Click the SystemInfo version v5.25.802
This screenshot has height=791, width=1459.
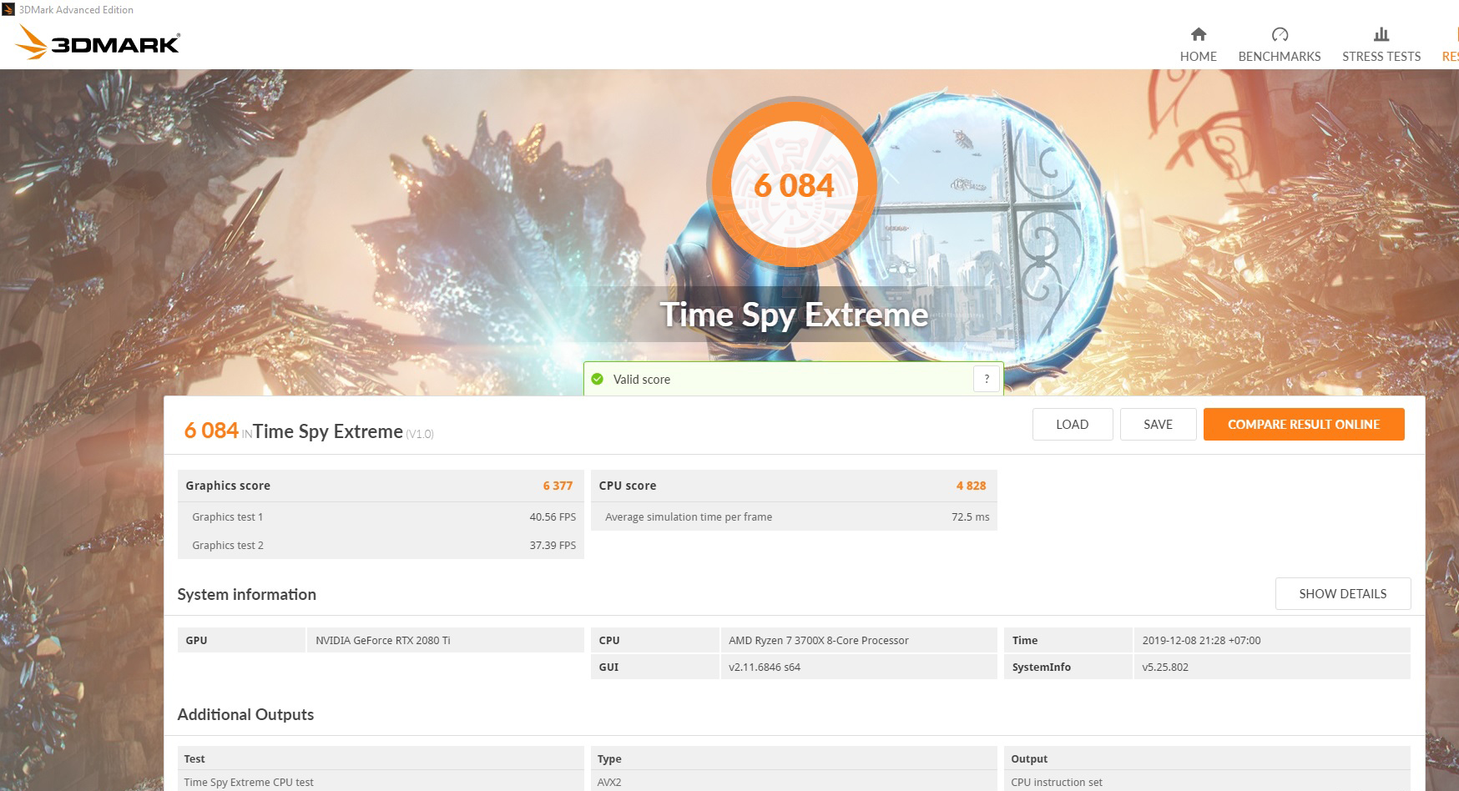(1165, 667)
